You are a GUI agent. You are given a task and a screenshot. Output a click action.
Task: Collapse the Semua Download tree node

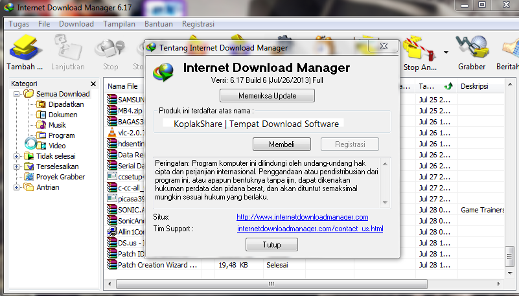[16, 95]
